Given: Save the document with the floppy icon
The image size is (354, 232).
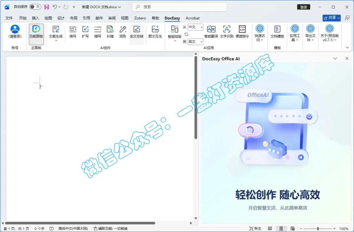Looking at the screenshot, I should [47, 7].
